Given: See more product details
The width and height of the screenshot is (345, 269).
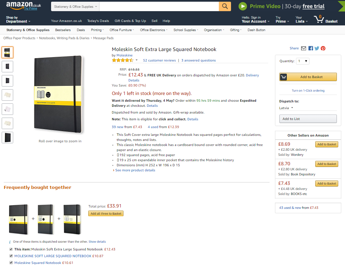Looking at the screenshot, I should 135,170.
